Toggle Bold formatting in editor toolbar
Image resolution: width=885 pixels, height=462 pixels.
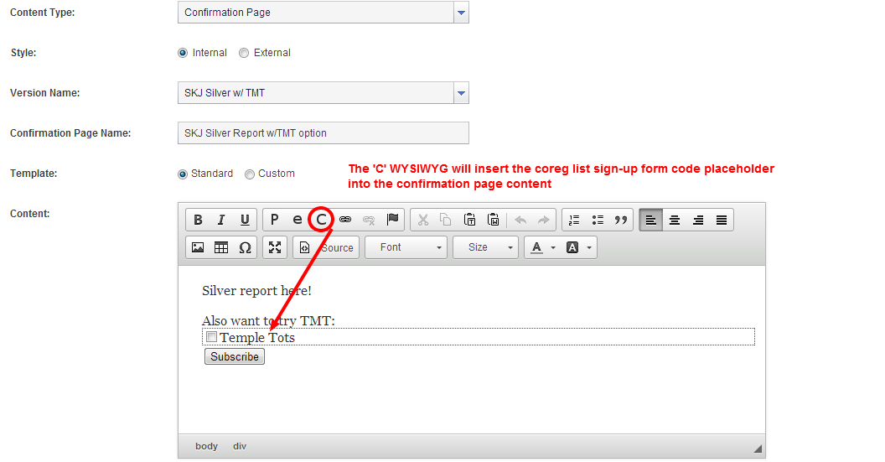pos(198,220)
